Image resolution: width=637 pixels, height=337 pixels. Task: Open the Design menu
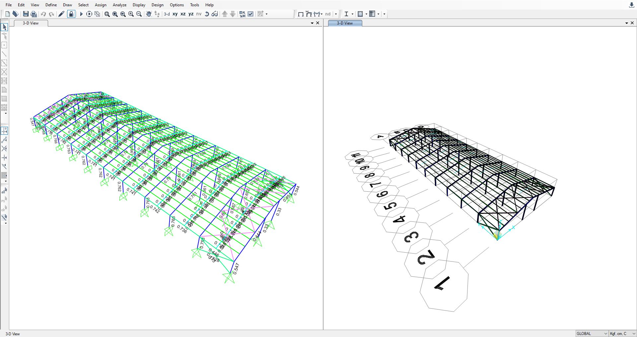tap(157, 5)
